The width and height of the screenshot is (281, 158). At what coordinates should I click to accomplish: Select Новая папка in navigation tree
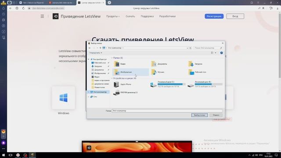click(x=99, y=87)
